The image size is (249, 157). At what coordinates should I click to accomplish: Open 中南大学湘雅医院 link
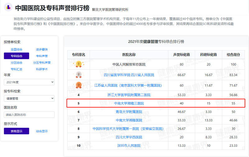click(129, 120)
